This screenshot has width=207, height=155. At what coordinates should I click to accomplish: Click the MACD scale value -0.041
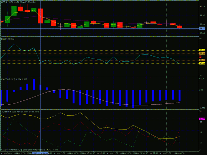(x=202, y=108)
